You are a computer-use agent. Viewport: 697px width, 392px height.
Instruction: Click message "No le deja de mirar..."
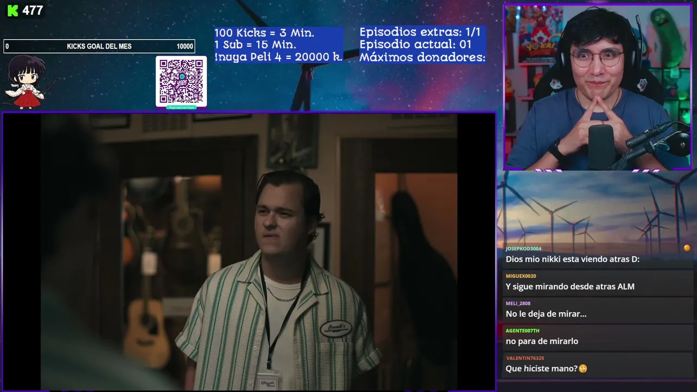546,314
